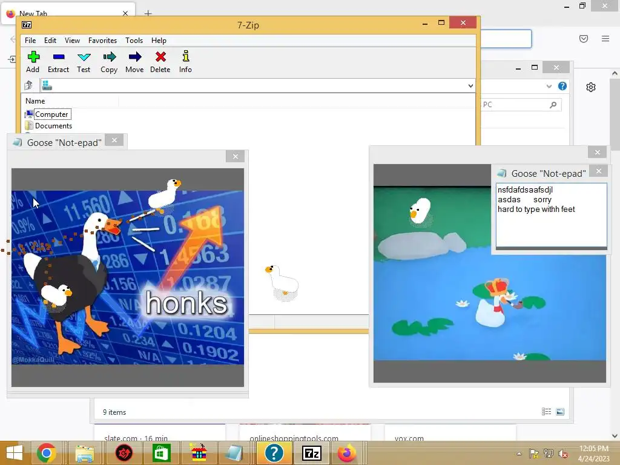Select the New Tab browser tab
Image resolution: width=620 pixels, height=465 pixels.
68,13
